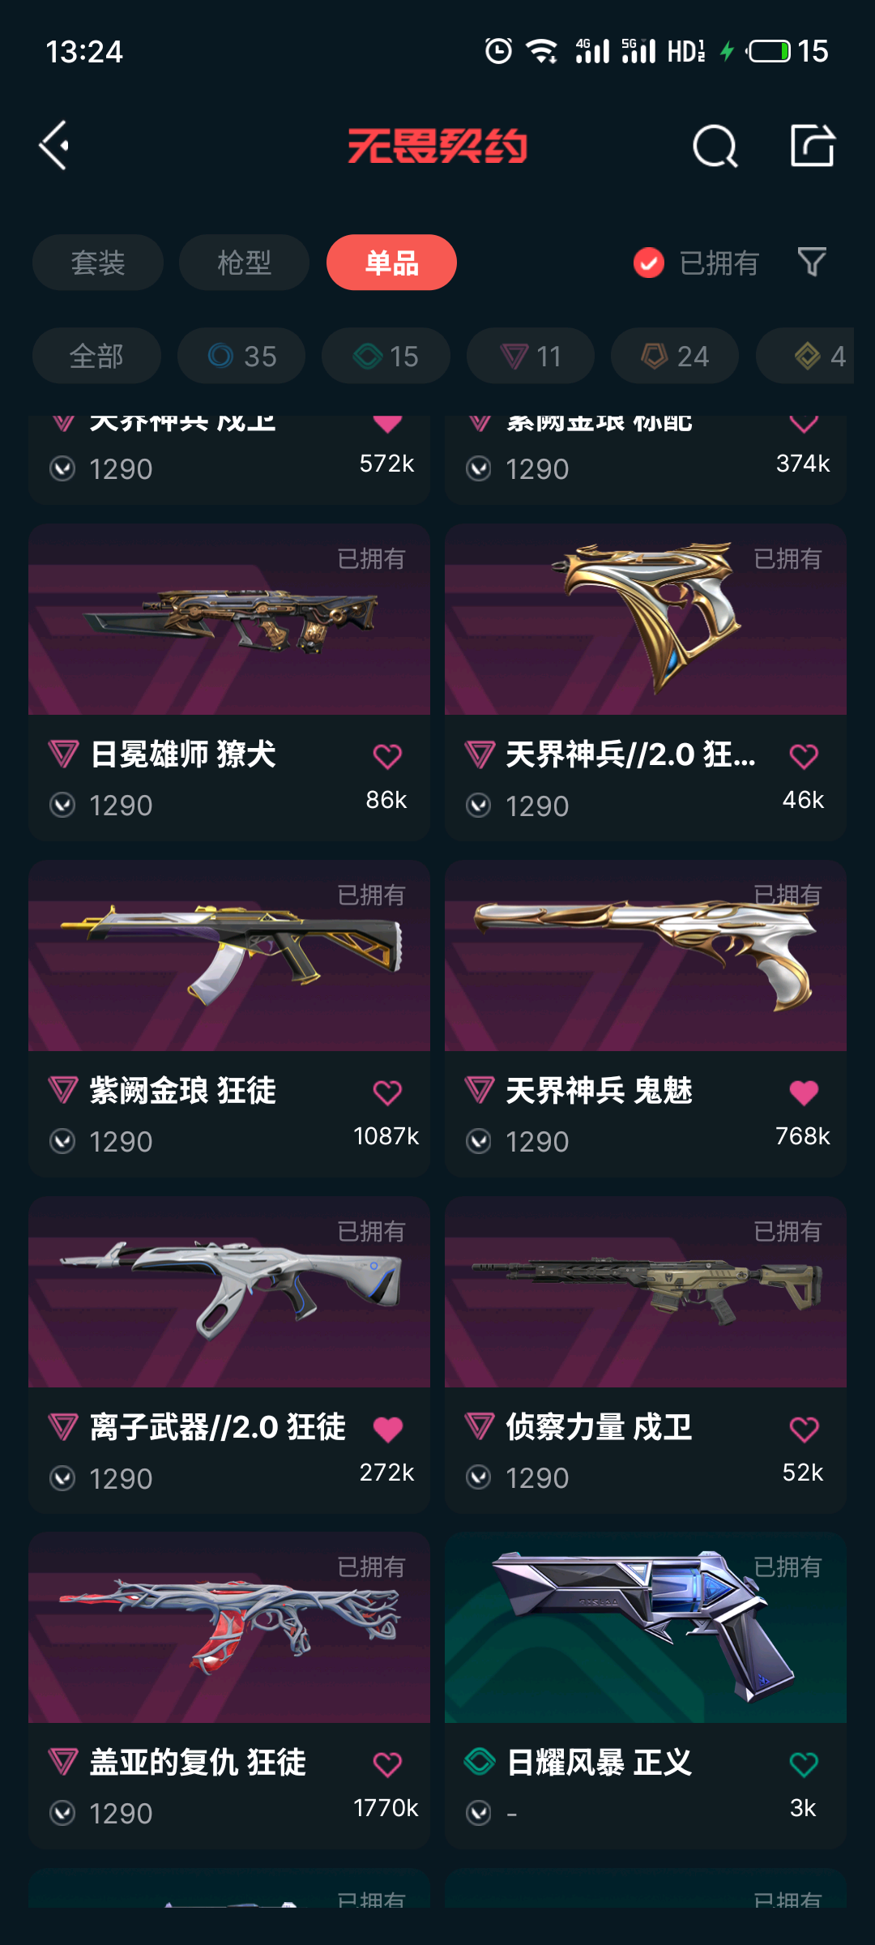Unlike the 天界神兵 鬼魅 filled heart

804,1092
